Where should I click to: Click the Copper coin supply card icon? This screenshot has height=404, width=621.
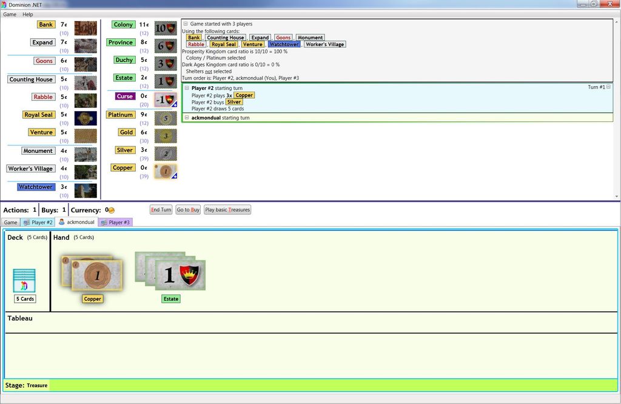[166, 172]
